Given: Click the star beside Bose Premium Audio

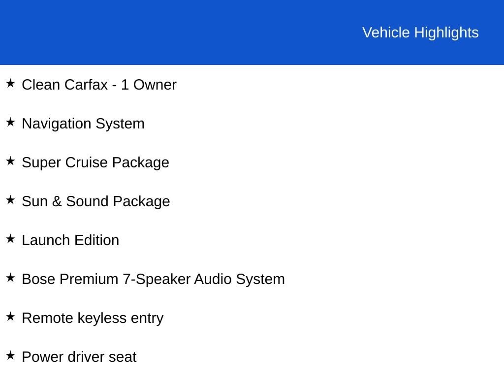Looking at the screenshot, I should [x=10, y=278].
